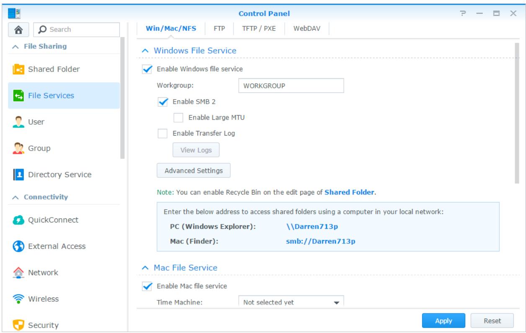The image size is (526, 333).
Task: Open the Group icon in sidebar
Action: 18,149
